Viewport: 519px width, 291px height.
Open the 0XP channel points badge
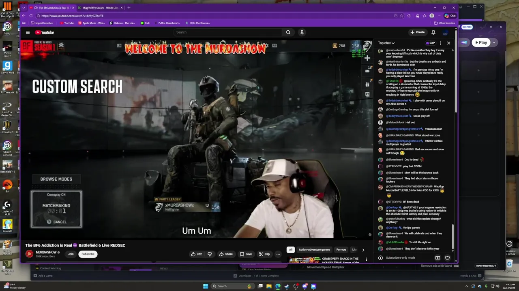430,43
